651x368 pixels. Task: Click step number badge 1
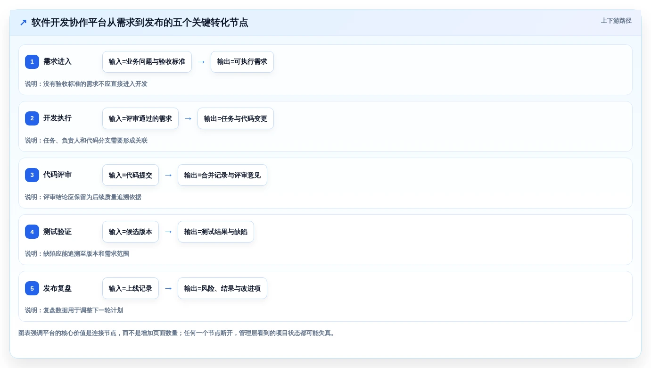[32, 62]
